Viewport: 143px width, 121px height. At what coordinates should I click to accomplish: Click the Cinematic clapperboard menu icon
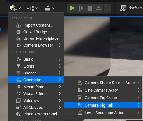coord(18,80)
